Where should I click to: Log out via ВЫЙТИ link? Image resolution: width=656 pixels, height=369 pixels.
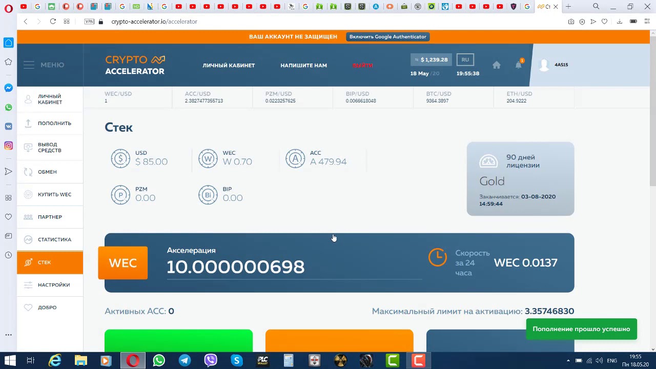pos(363,65)
